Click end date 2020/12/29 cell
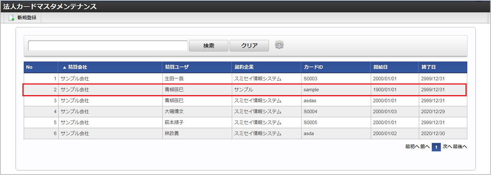The image size is (491, 175). click(x=443, y=112)
